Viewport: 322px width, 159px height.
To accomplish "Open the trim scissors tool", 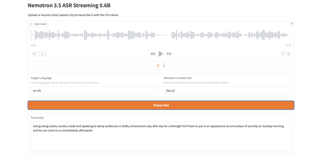I will click(x=289, y=54).
